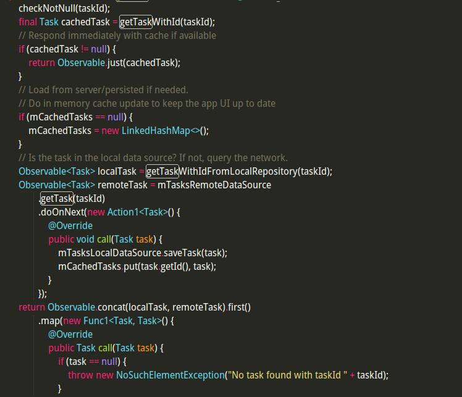Screen dimensions: 462x397
Task: Click highlighted getTask in getTaskWithIdFromLocalRepository
Action: coord(162,171)
